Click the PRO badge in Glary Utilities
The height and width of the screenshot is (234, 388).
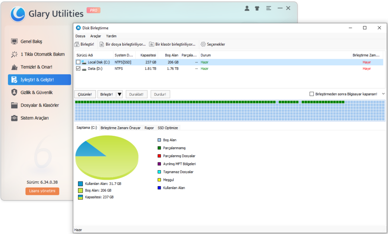click(x=94, y=10)
